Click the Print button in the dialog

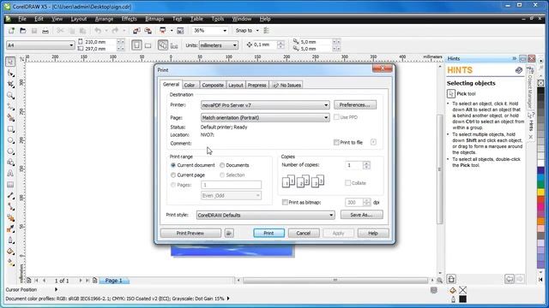pyautogui.click(x=268, y=233)
